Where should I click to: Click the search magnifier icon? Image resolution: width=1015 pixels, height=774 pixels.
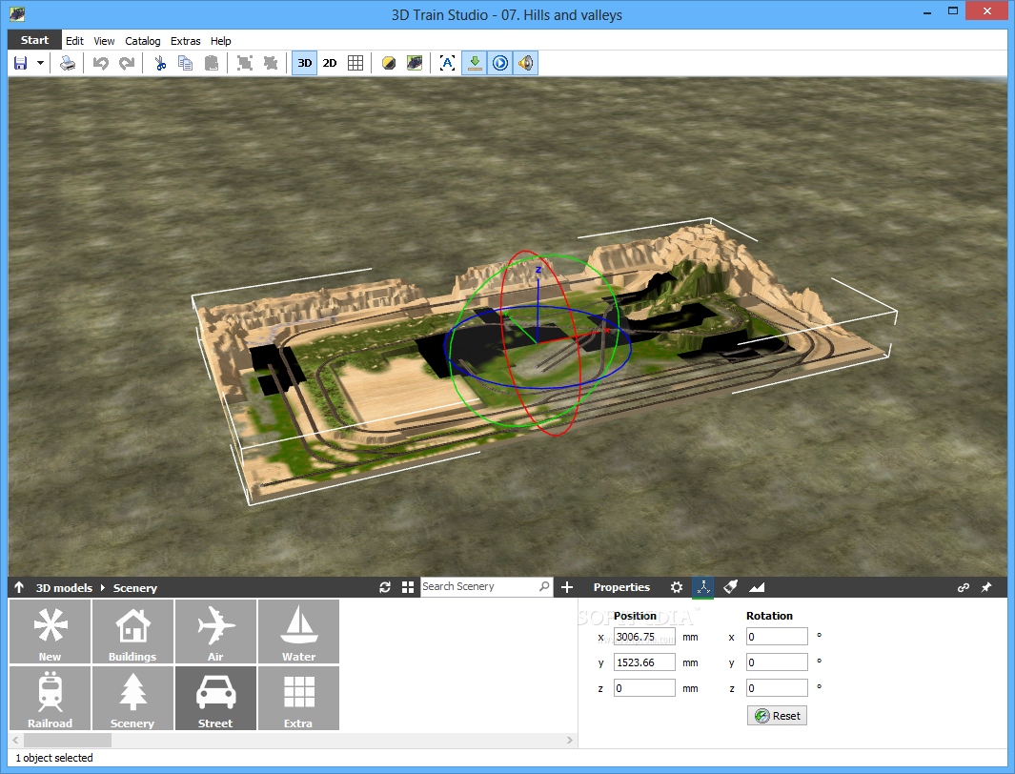point(544,586)
